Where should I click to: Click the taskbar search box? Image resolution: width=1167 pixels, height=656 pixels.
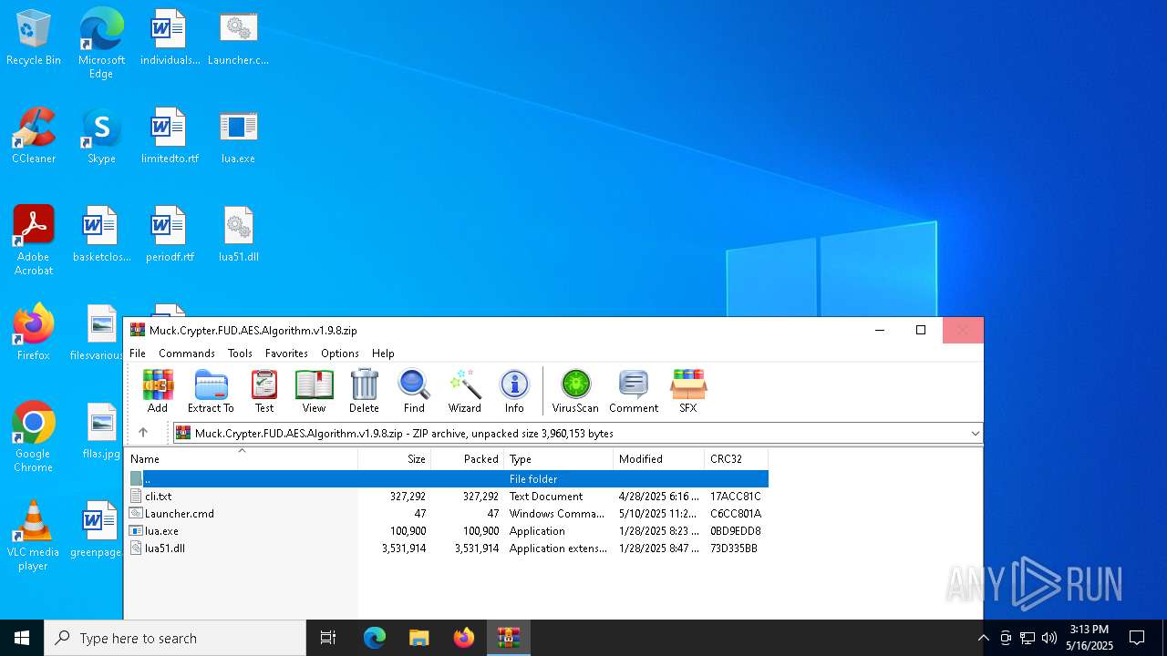(x=175, y=638)
